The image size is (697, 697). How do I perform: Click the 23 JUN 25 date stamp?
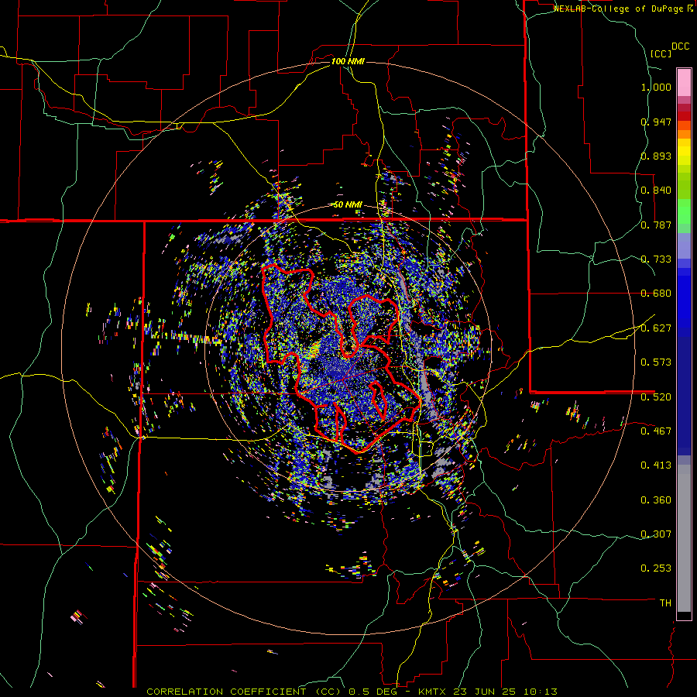click(484, 692)
